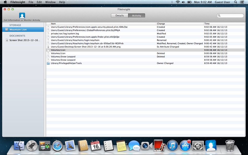The height and width of the screenshot is (155, 248).
Task: Switch to the Activity tab
Action: 137,15
